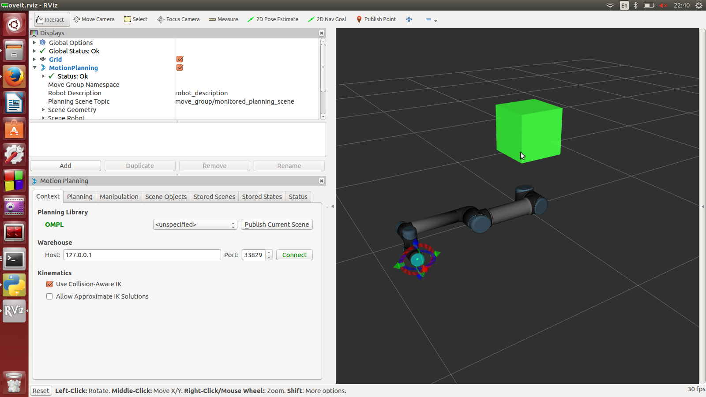Enable Allow Approximate IK Solutions

(x=49, y=296)
